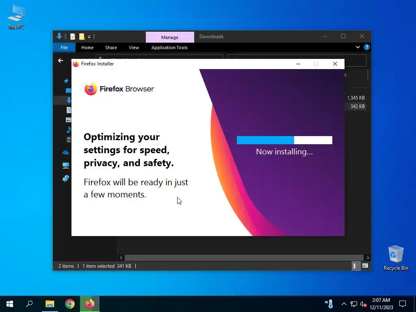This screenshot has width=416, height=312.
Task: Open the Customize Quick Access Toolbar dropdown
Action: click(x=89, y=37)
